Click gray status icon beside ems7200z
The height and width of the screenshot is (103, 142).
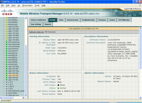tap(6, 93)
